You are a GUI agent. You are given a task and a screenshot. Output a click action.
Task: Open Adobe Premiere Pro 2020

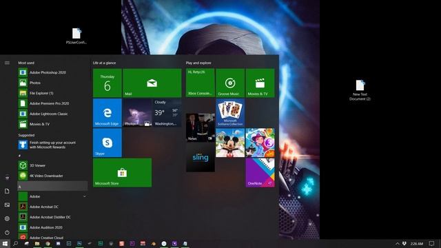[52, 103]
